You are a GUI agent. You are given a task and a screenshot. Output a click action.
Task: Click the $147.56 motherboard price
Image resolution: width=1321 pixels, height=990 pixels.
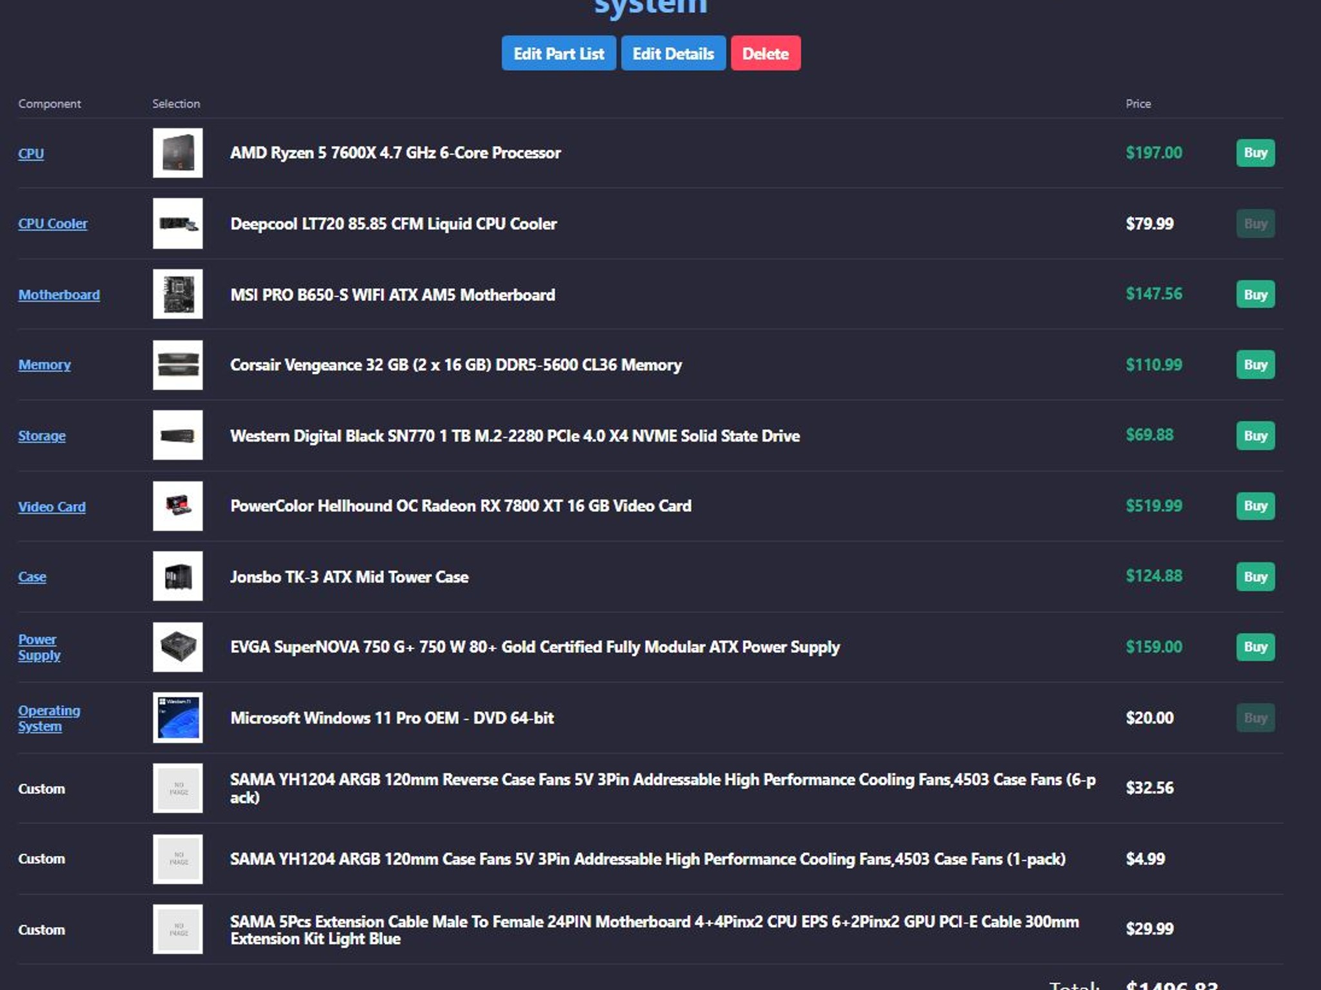click(x=1154, y=294)
